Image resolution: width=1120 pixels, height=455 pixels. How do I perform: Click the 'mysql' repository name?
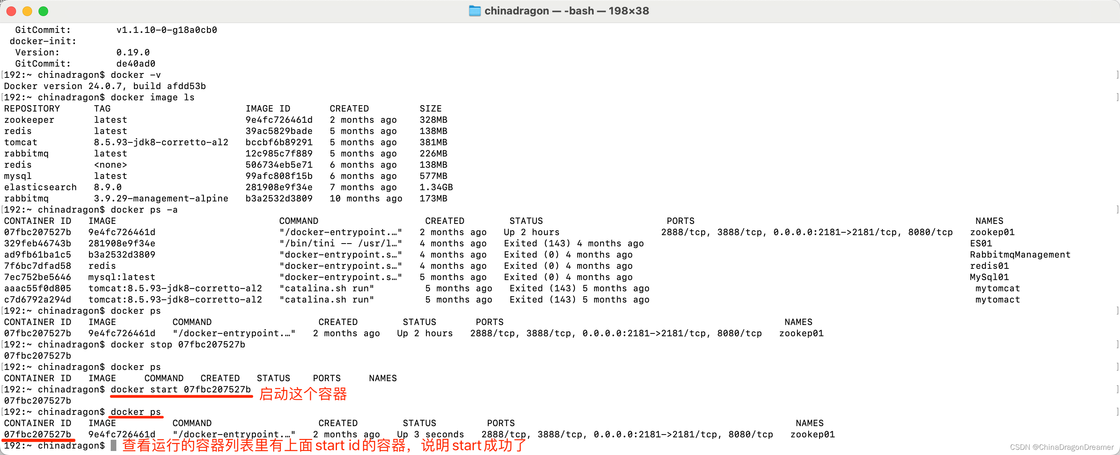(x=18, y=176)
